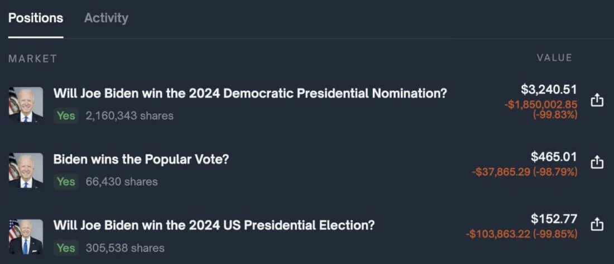Click the $3,240.51 position value
The height and width of the screenshot is (264, 614).
coord(549,89)
